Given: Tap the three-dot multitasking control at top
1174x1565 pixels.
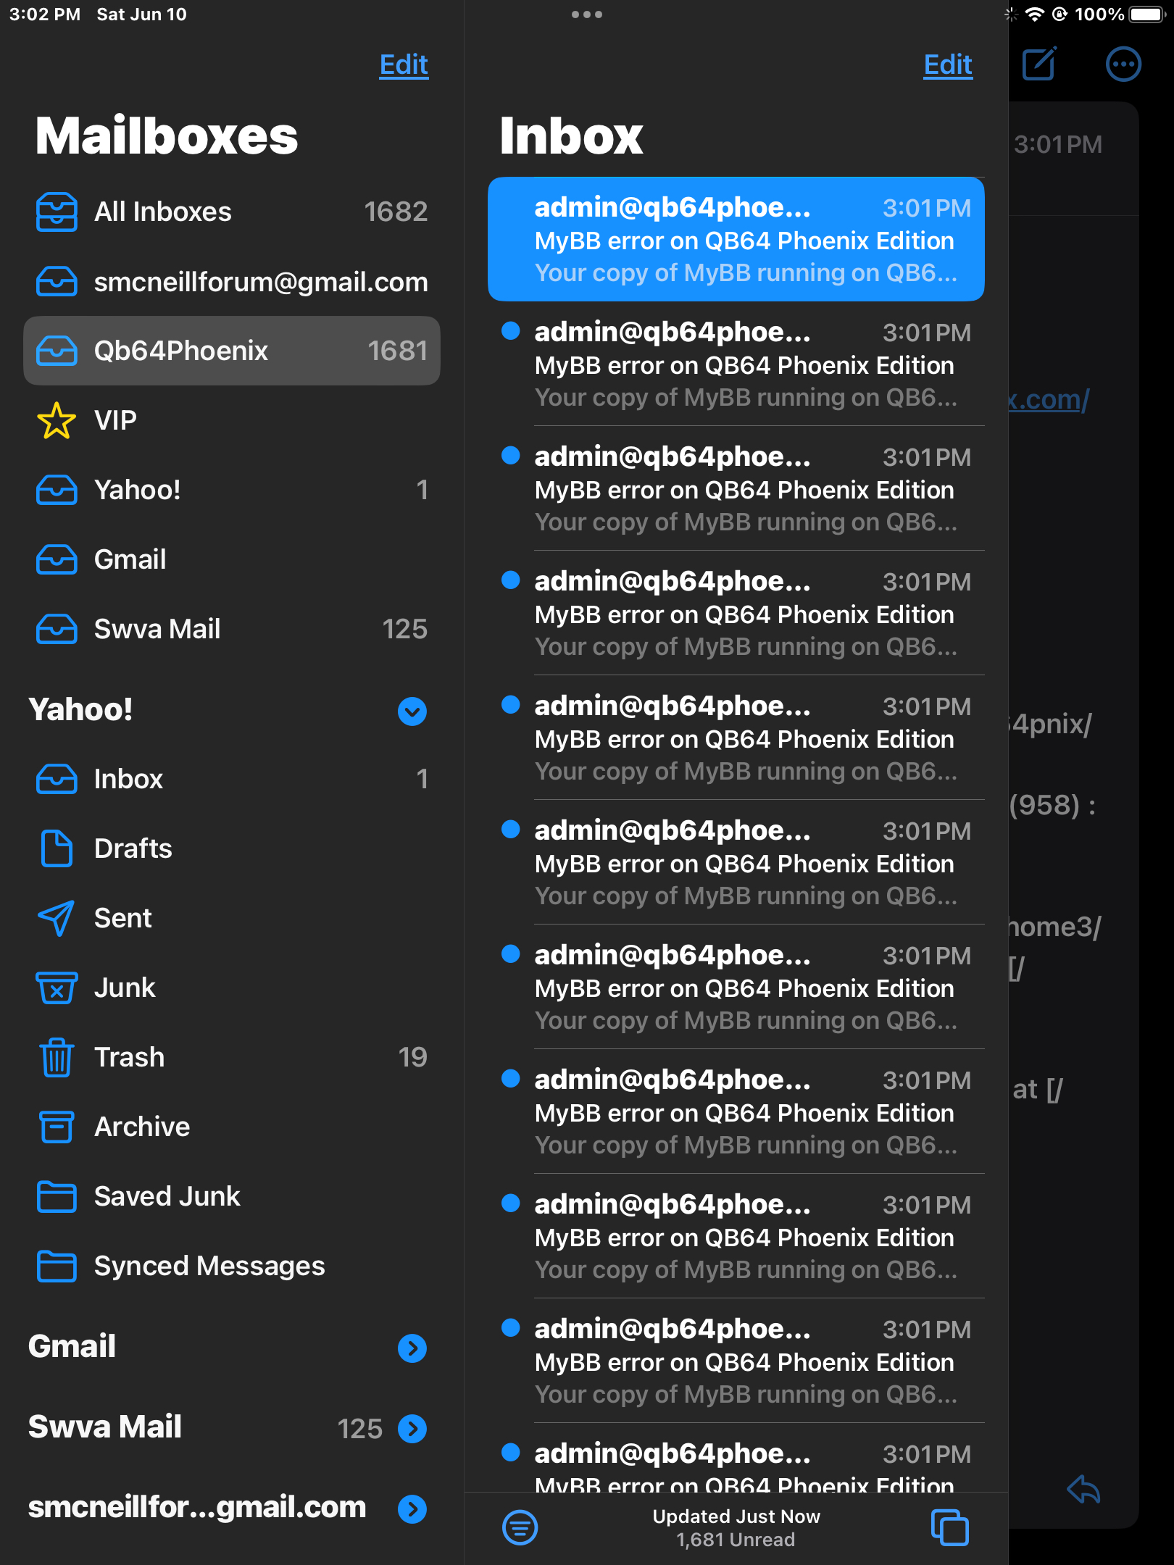Looking at the screenshot, I should pos(587,14).
